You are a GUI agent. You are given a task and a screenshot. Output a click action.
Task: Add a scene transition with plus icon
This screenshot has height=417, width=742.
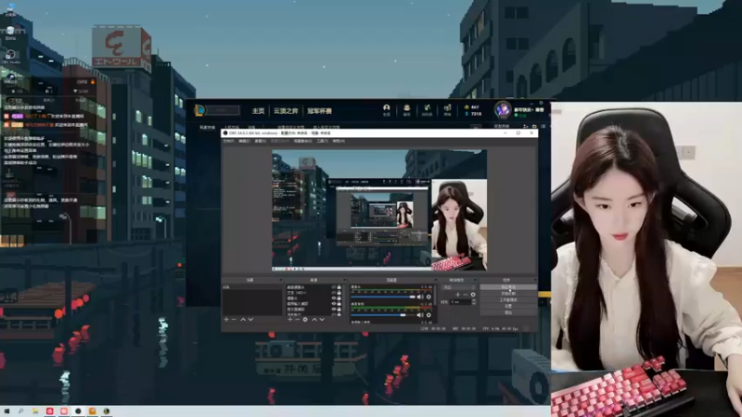click(457, 295)
